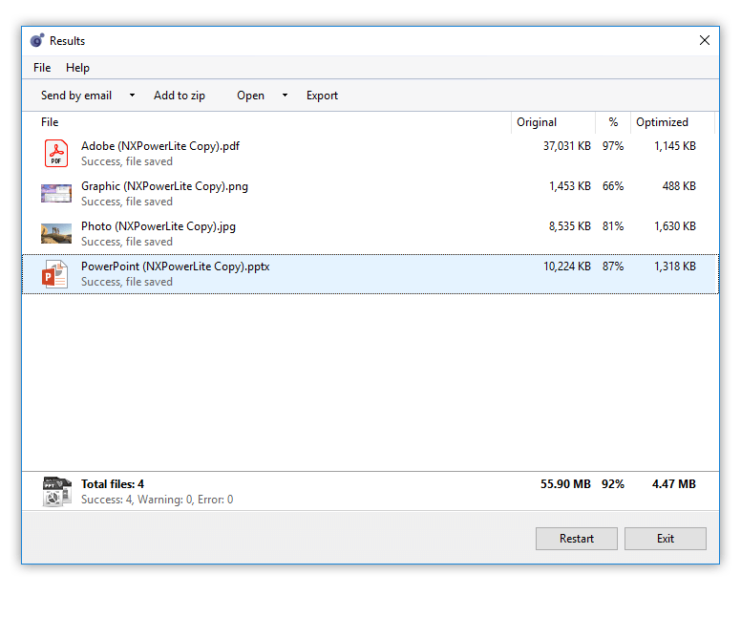Click the Export toolbar button
The width and height of the screenshot is (741, 618).
pyautogui.click(x=322, y=96)
